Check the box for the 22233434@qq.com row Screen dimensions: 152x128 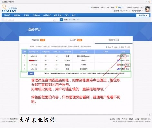point(24,56)
